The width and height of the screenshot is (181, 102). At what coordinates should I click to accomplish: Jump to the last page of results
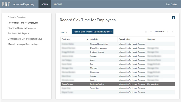click(x=173, y=32)
